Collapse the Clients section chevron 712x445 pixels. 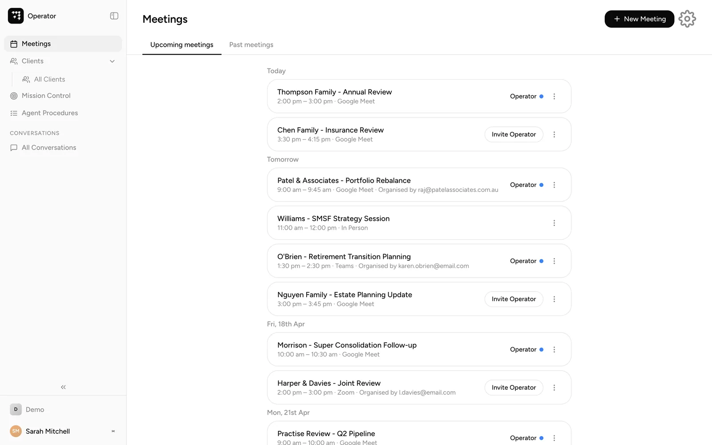click(112, 61)
